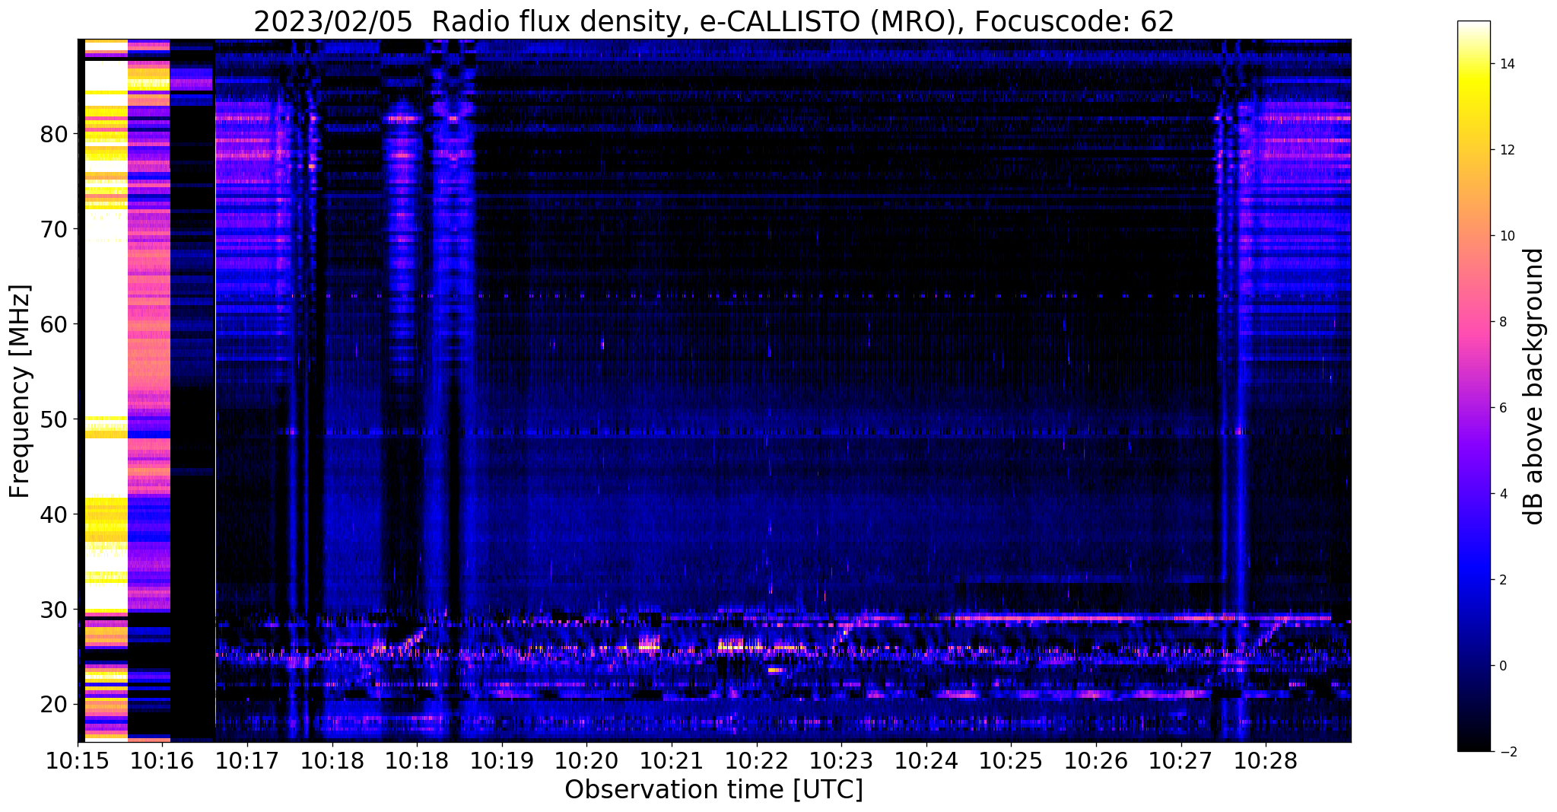Click the colorbar tick value 0

(1503, 666)
